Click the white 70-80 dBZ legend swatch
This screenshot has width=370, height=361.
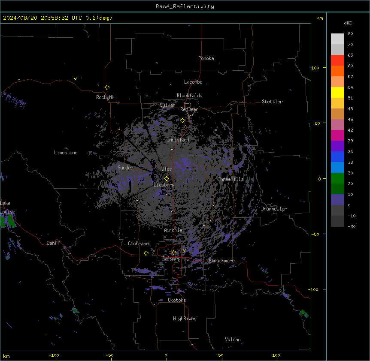337,39
